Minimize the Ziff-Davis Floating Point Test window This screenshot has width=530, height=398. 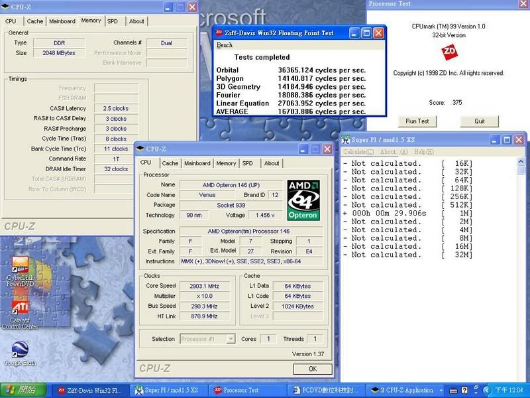(x=354, y=33)
